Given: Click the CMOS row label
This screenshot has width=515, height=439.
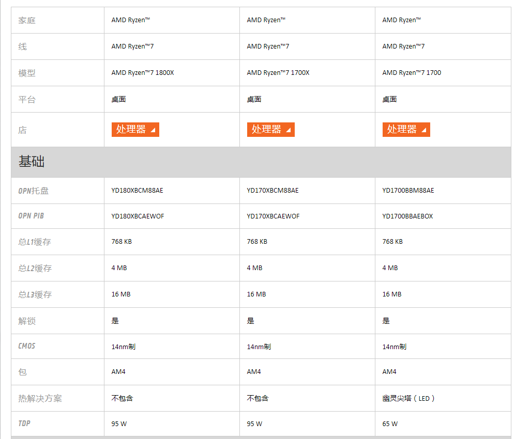Looking at the screenshot, I should (x=26, y=346).
